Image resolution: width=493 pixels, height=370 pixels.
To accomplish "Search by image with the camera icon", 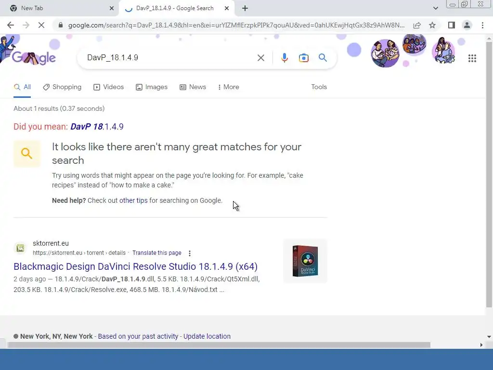I will pos(303,58).
